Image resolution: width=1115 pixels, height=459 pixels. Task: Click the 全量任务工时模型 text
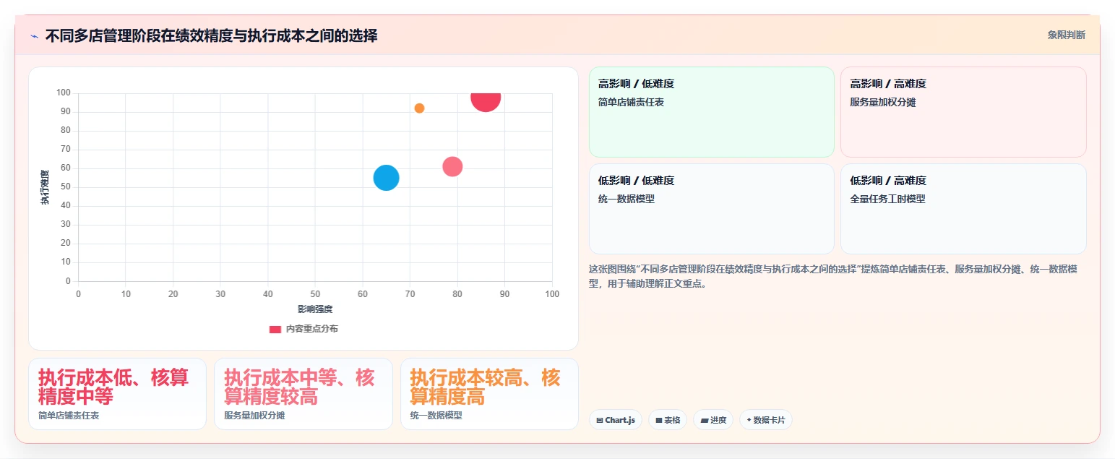point(887,199)
